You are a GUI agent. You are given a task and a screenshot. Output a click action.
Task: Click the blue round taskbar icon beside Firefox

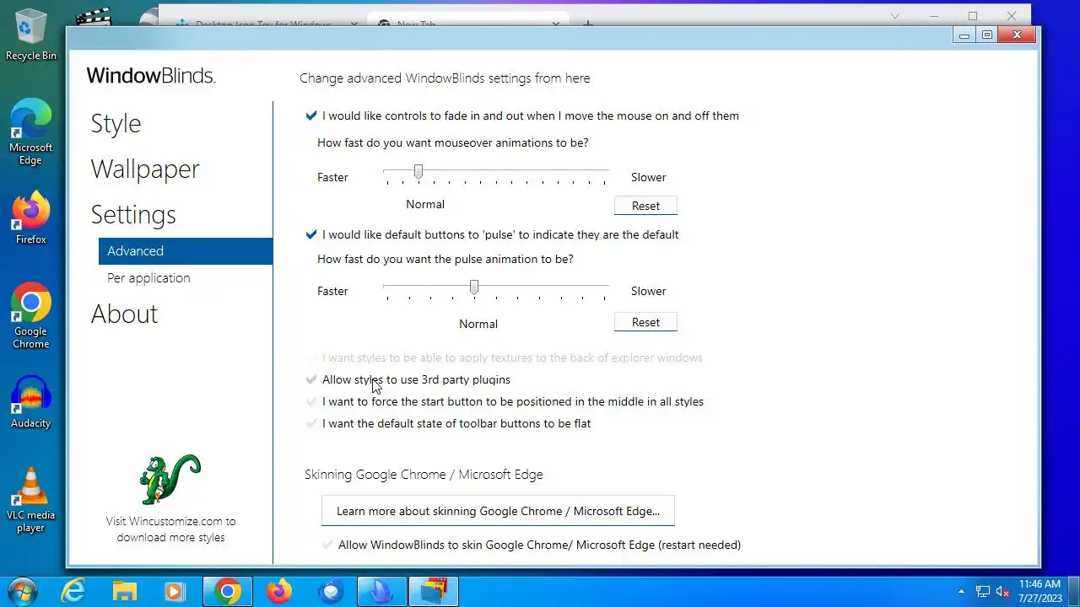tap(331, 592)
